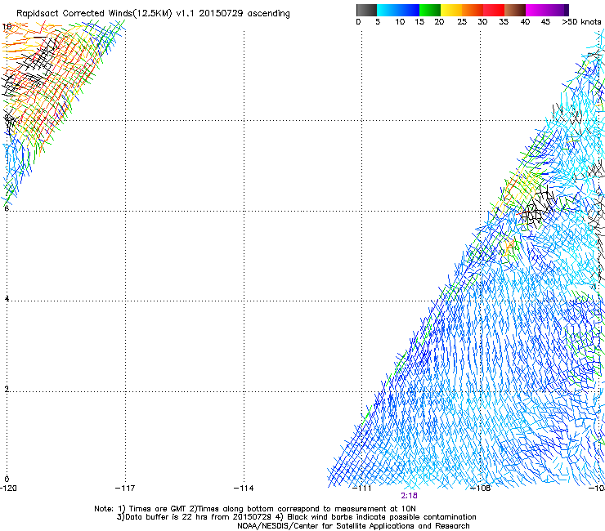Click the latitude 6 axis label

tap(7, 208)
